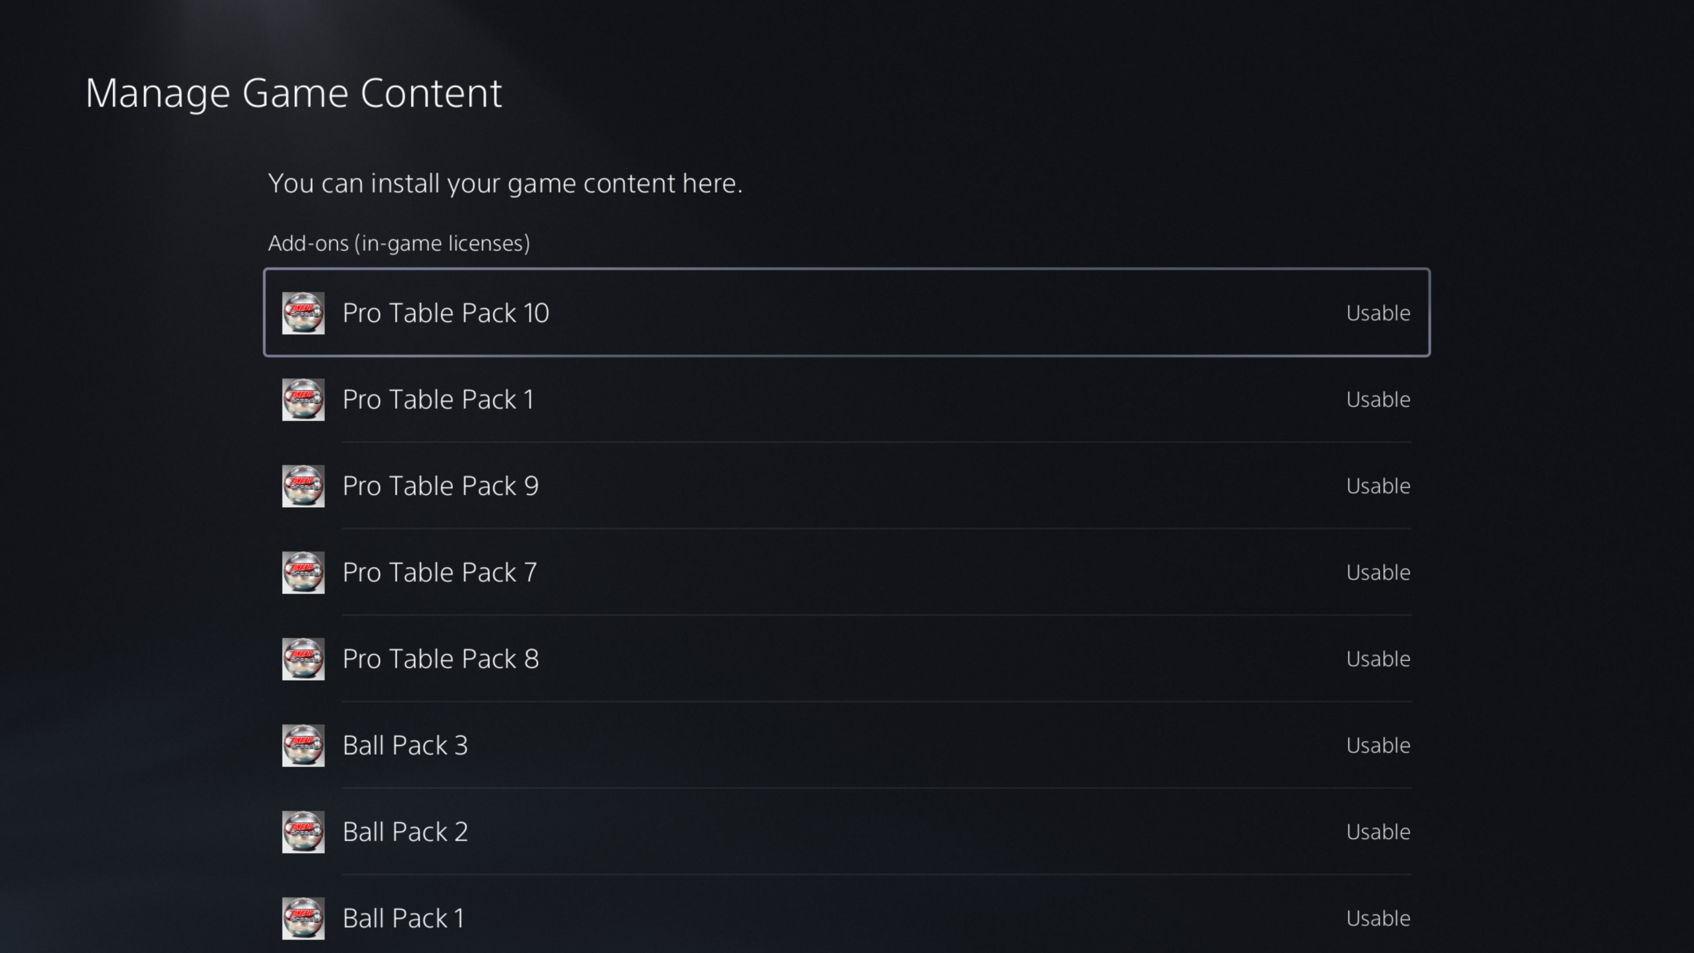This screenshot has height=953, width=1694.
Task: Open the Ball Pack 1 entry
Action: click(x=403, y=918)
